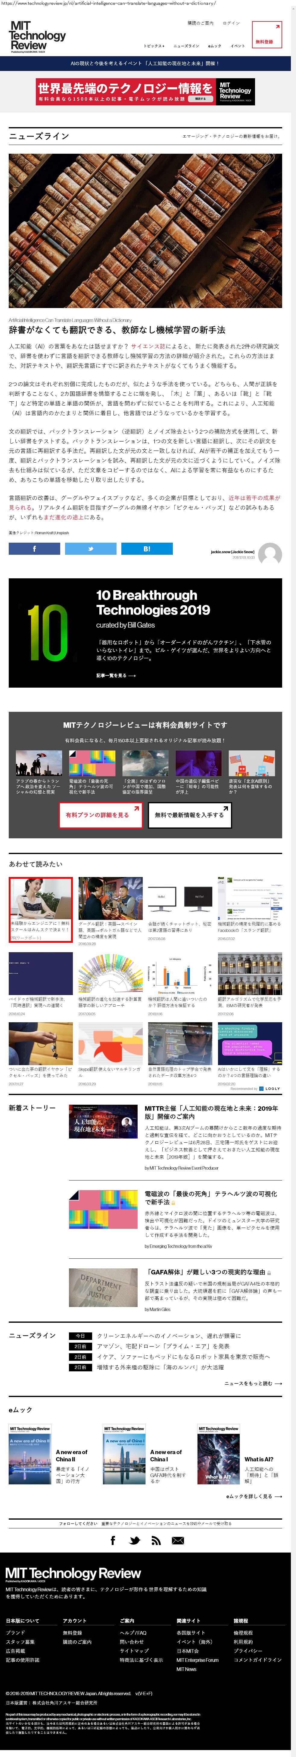Open footer スタッフ募集 link
Viewport: 296px width, 1757px height.
tap(20, 1642)
